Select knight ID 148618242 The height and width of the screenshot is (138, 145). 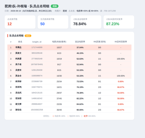(37, 98)
